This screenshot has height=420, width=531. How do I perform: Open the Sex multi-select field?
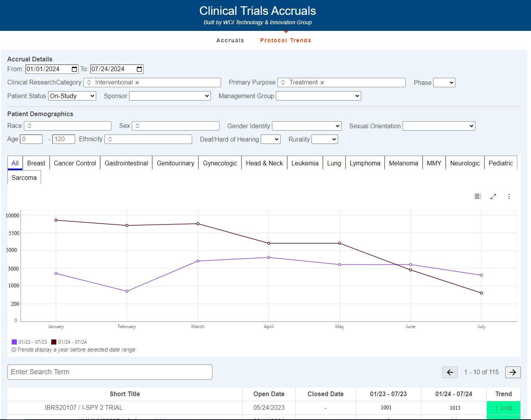click(176, 126)
